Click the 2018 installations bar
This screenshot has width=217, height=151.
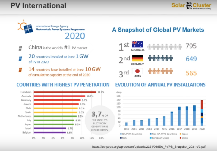pyautogui.click(x=187, y=116)
